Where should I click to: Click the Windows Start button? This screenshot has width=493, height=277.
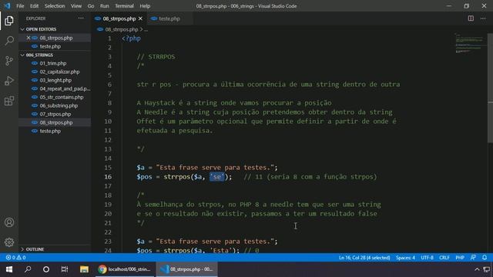coord(9,269)
